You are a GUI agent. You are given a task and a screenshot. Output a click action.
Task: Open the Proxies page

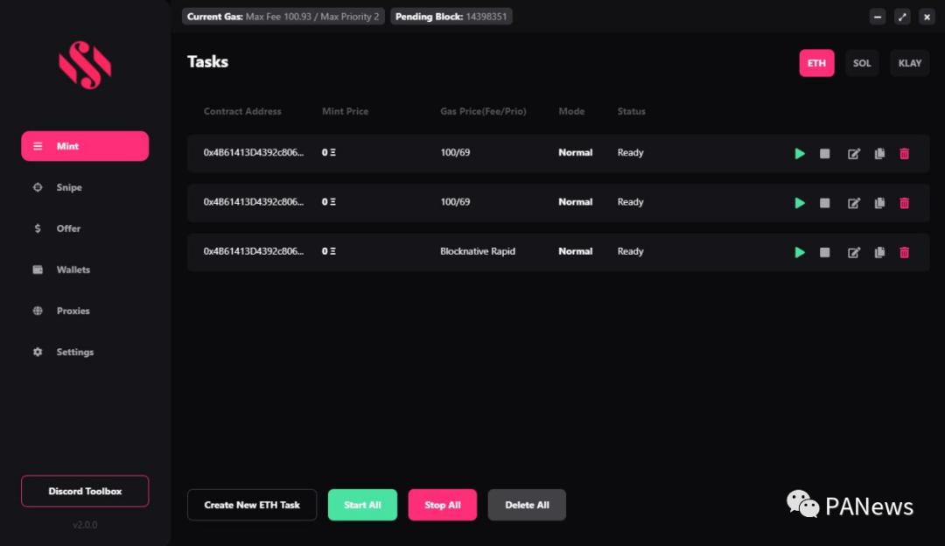pyautogui.click(x=73, y=311)
